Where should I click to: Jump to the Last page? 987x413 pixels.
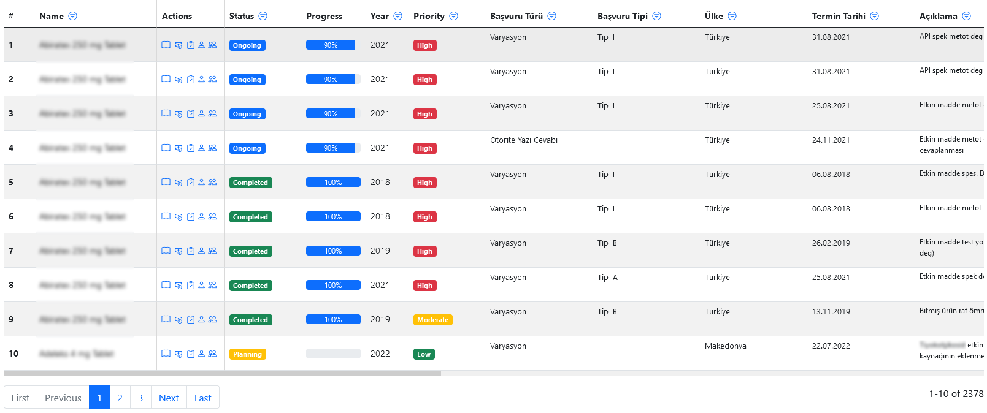(x=202, y=398)
